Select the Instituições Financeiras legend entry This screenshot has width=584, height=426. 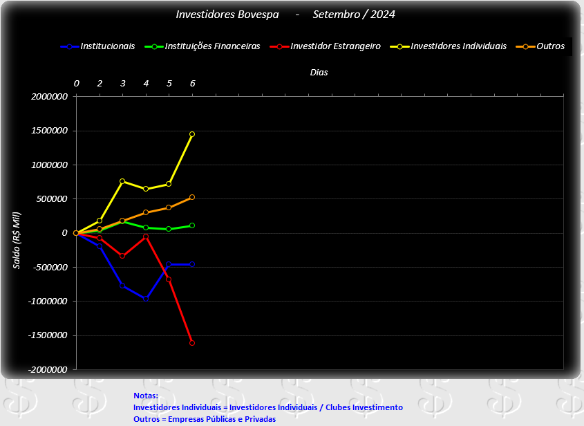[x=202, y=46]
